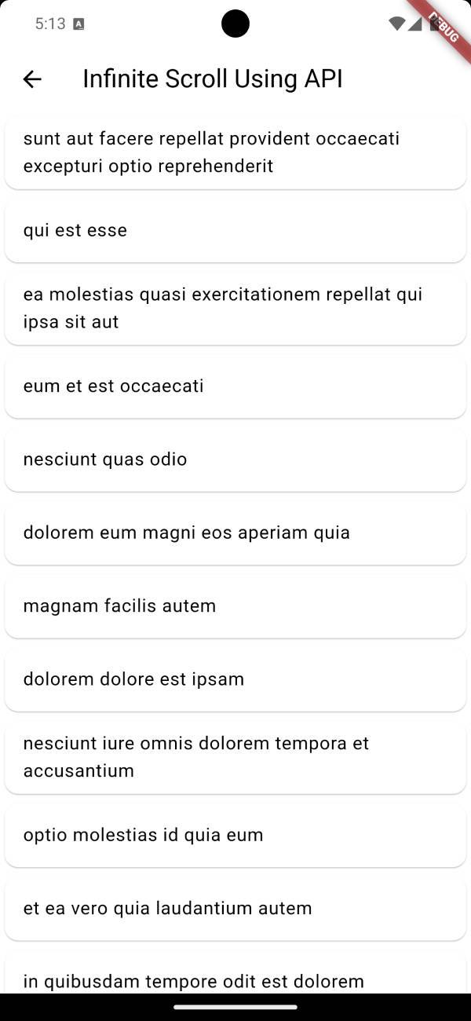
Task: Click the Infinite Scroll Using API title
Action: (213, 79)
